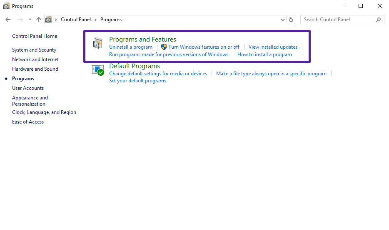Close the Programs window

pyautogui.click(x=380, y=6)
